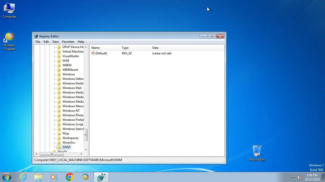Click the Name column header
This screenshot has width=325, height=182.
(x=105, y=48)
